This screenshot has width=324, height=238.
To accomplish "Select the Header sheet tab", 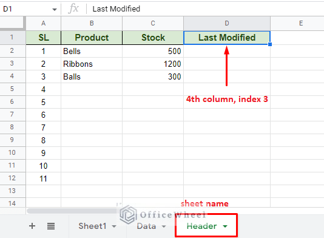I will 201,226.
